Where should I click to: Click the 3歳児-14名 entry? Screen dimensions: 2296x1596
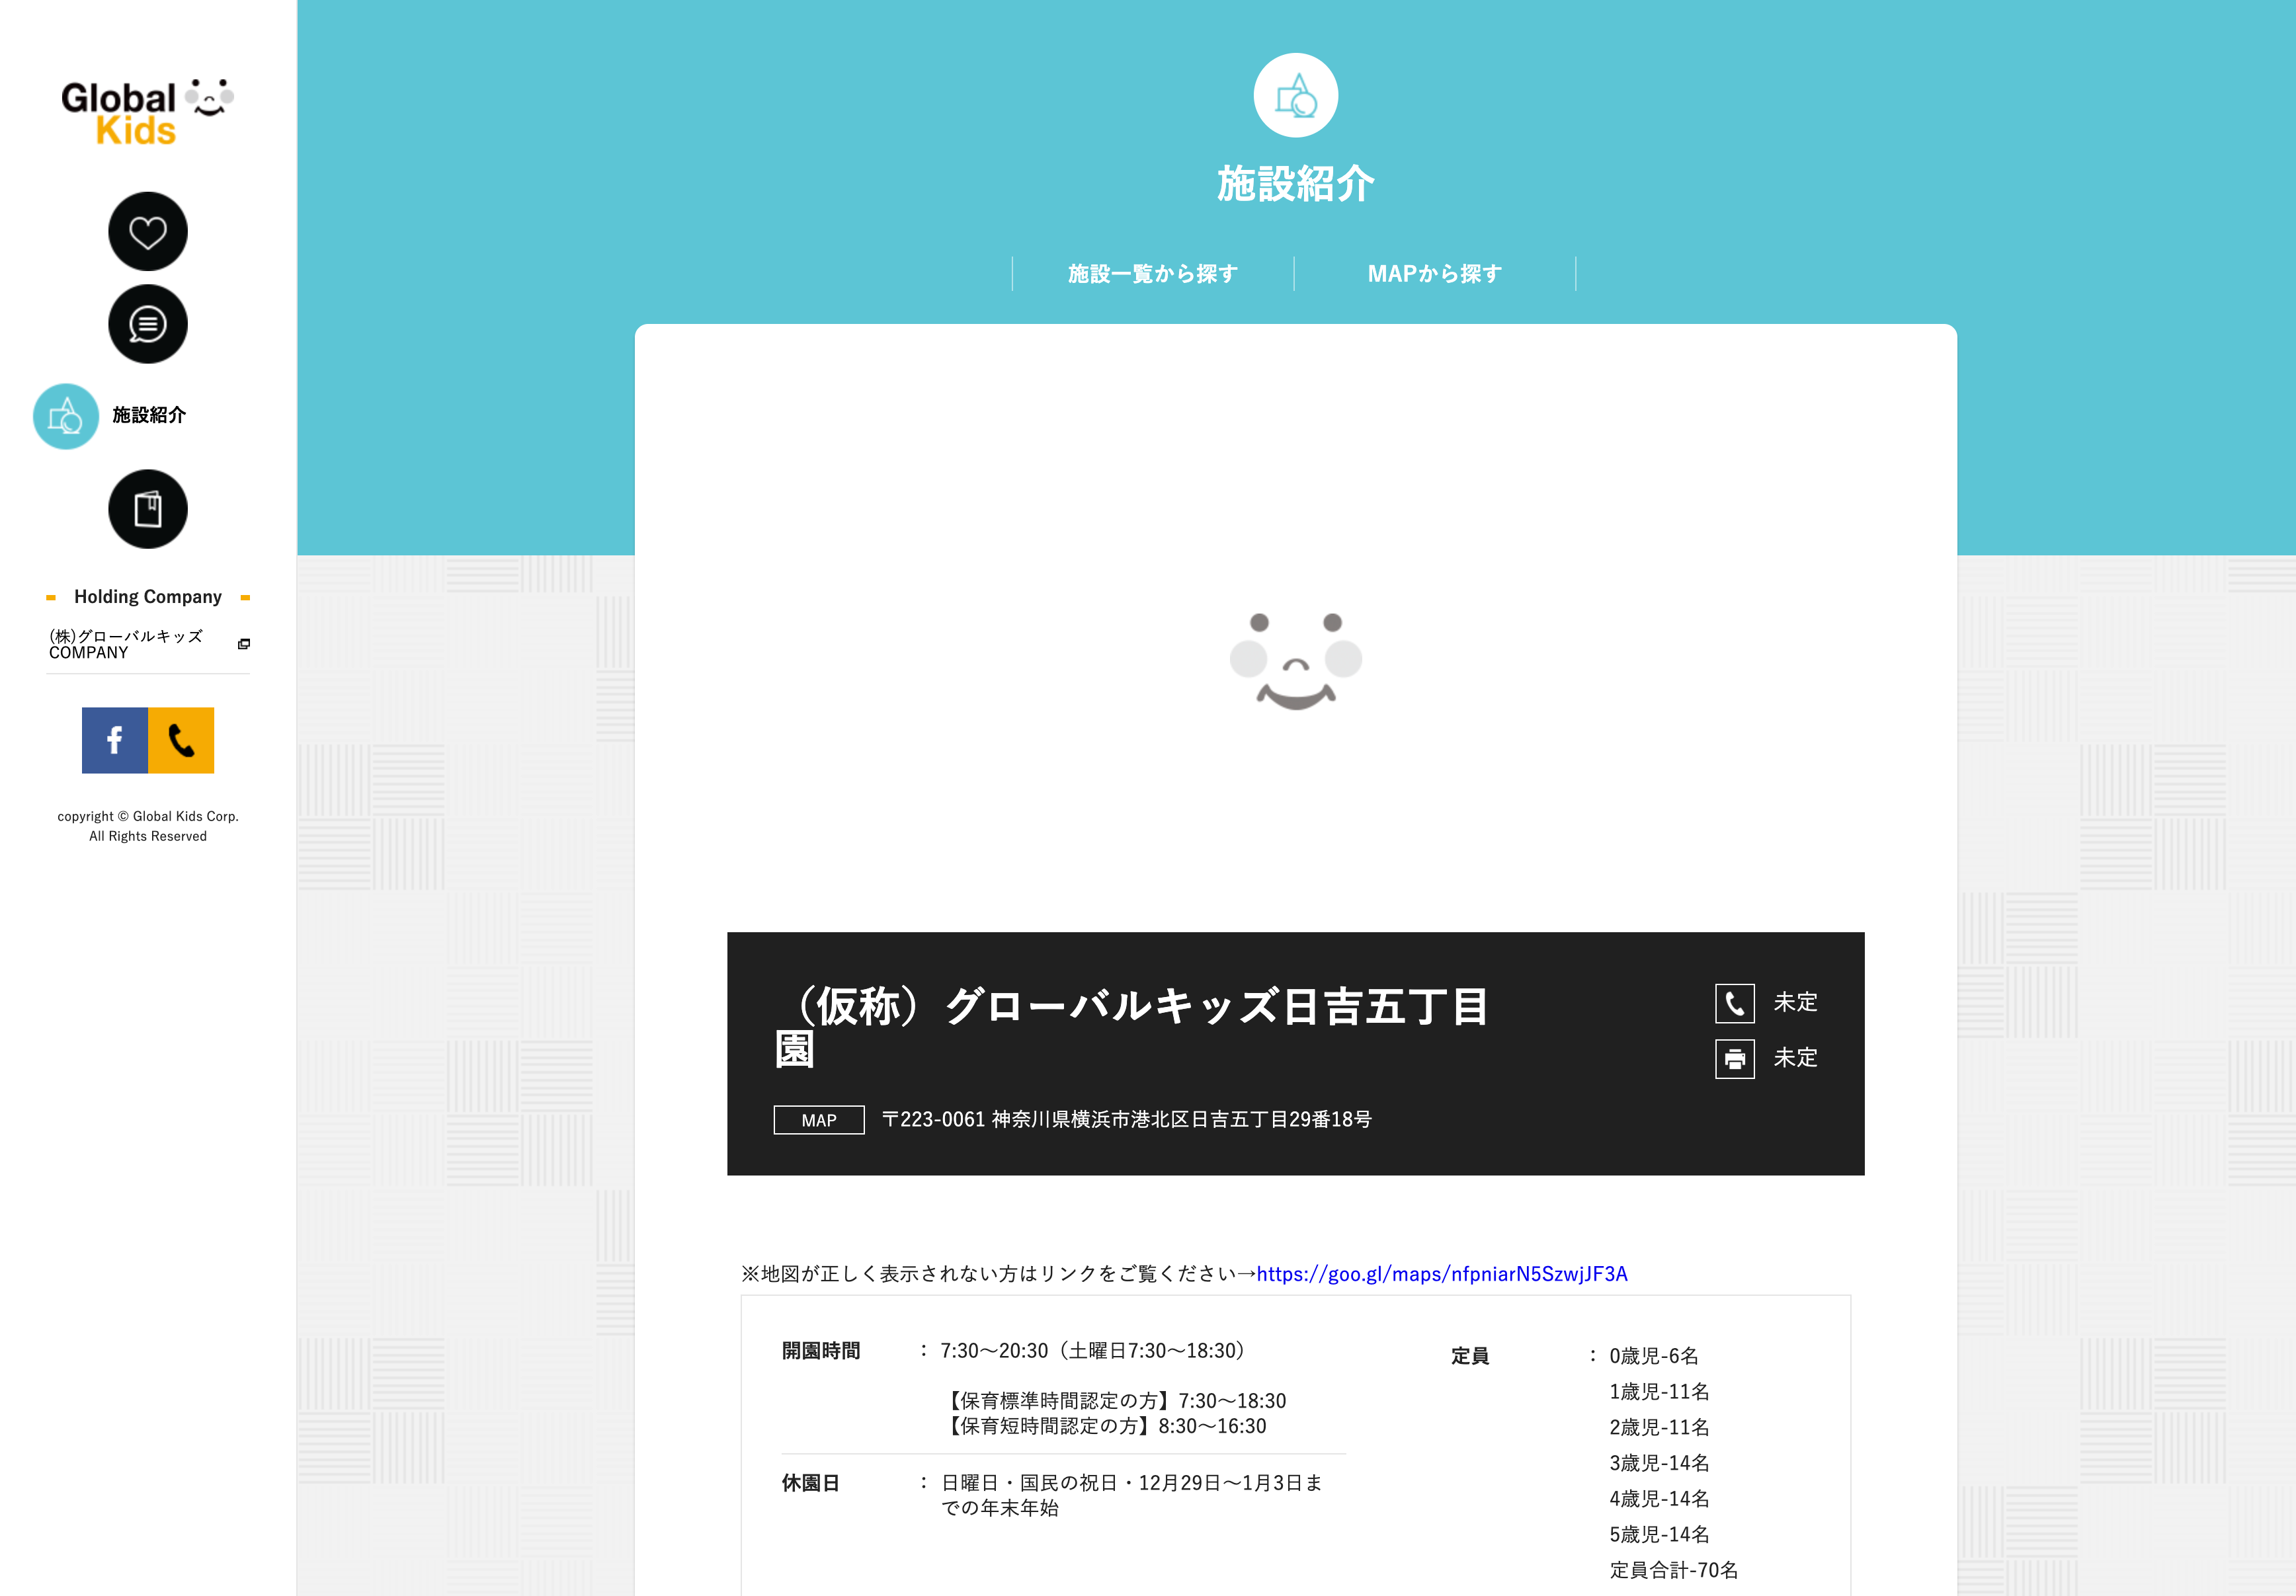coord(1660,1464)
